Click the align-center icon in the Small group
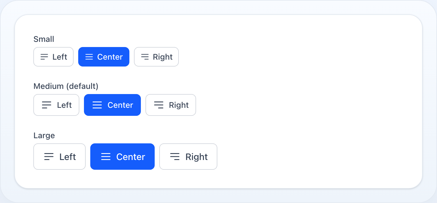The image size is (437, 203). (x=89, y=57)
